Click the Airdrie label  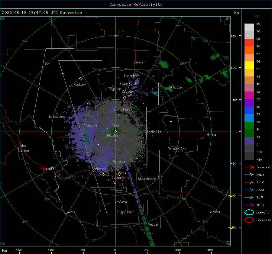pyautogui.click(x=119, y=161)
